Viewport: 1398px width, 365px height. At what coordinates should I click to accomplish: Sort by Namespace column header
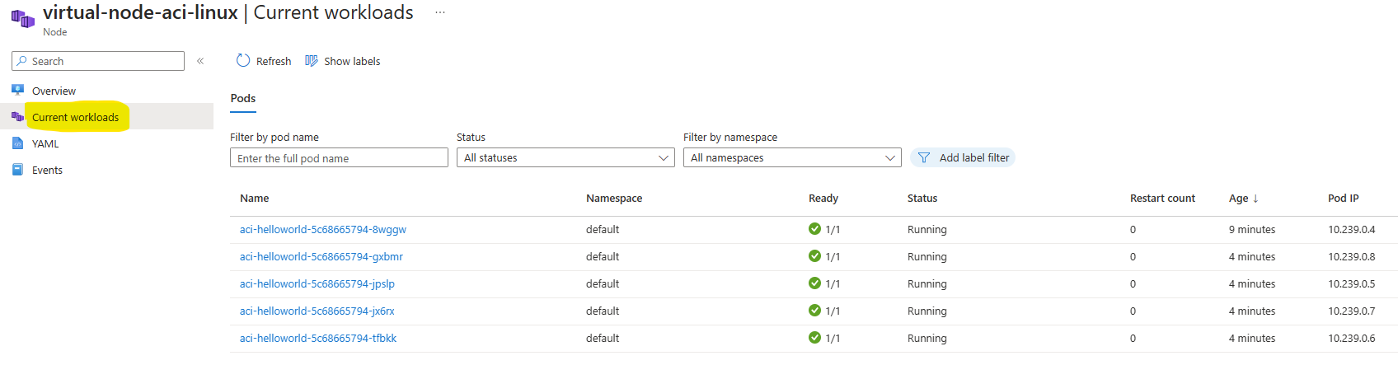(x=614, y=199)
